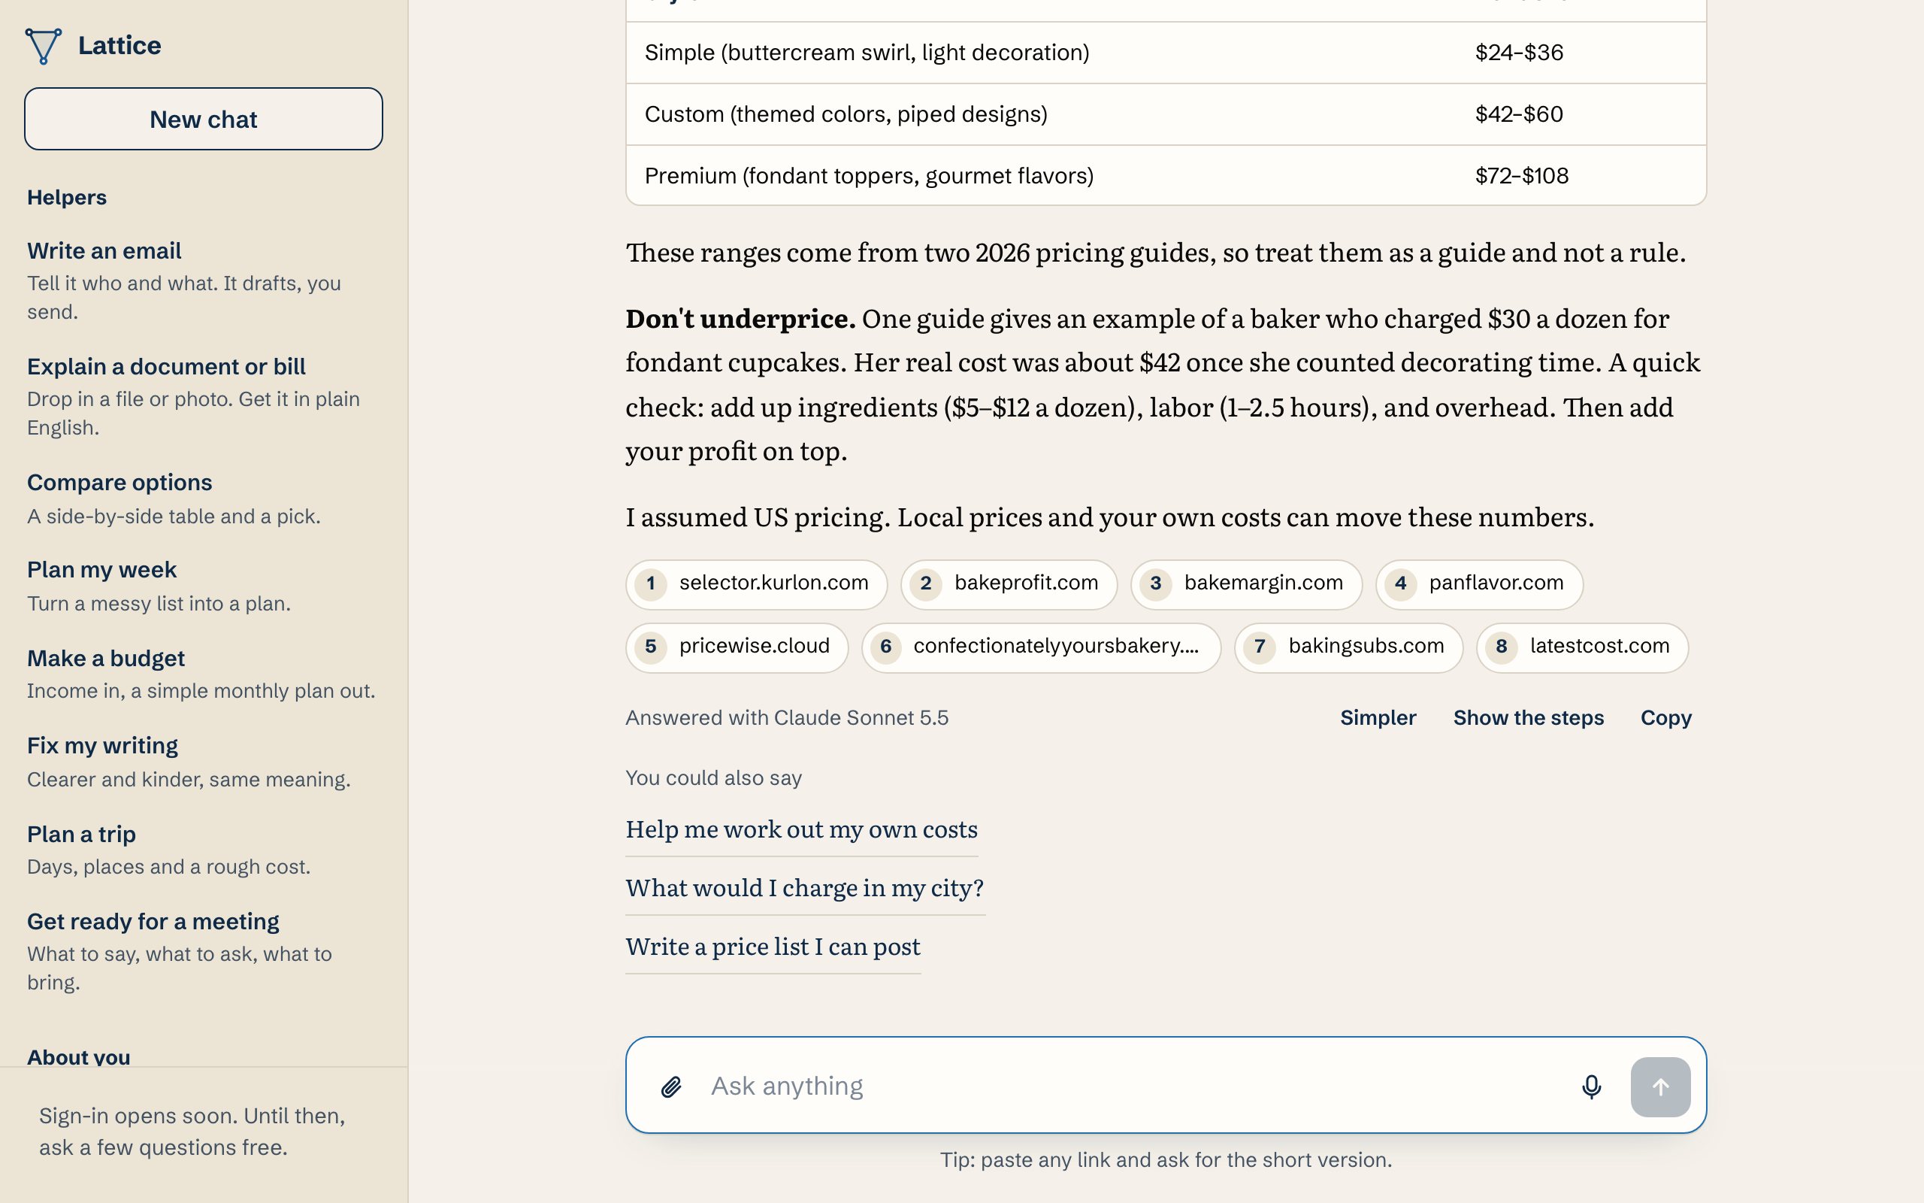Open the Explain a document or bill helper
The height and width of the screenshot is (1203, 1924).
(204, 396)
